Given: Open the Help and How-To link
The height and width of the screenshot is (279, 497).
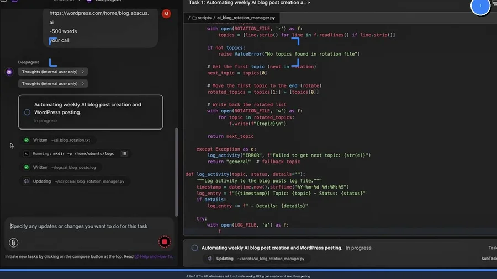Looking at the screenshot, I should 156,256.
